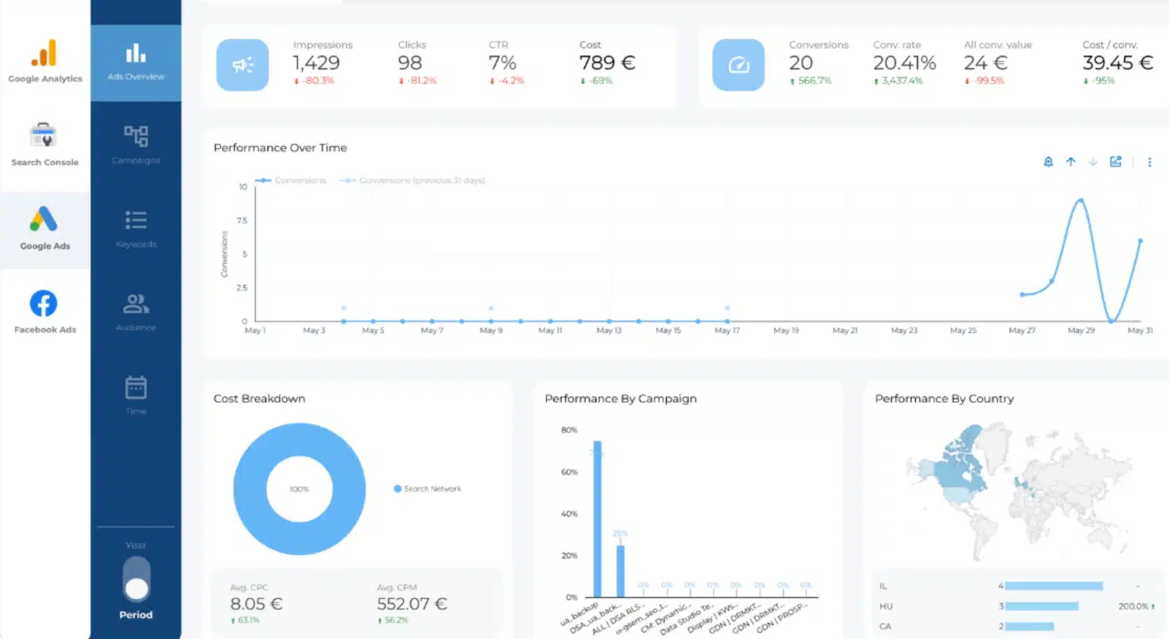The height and width of the screenshot is (639, 1169).
Task: Click the HU bar in Performance By Country
Action: tap(1041, 606)
